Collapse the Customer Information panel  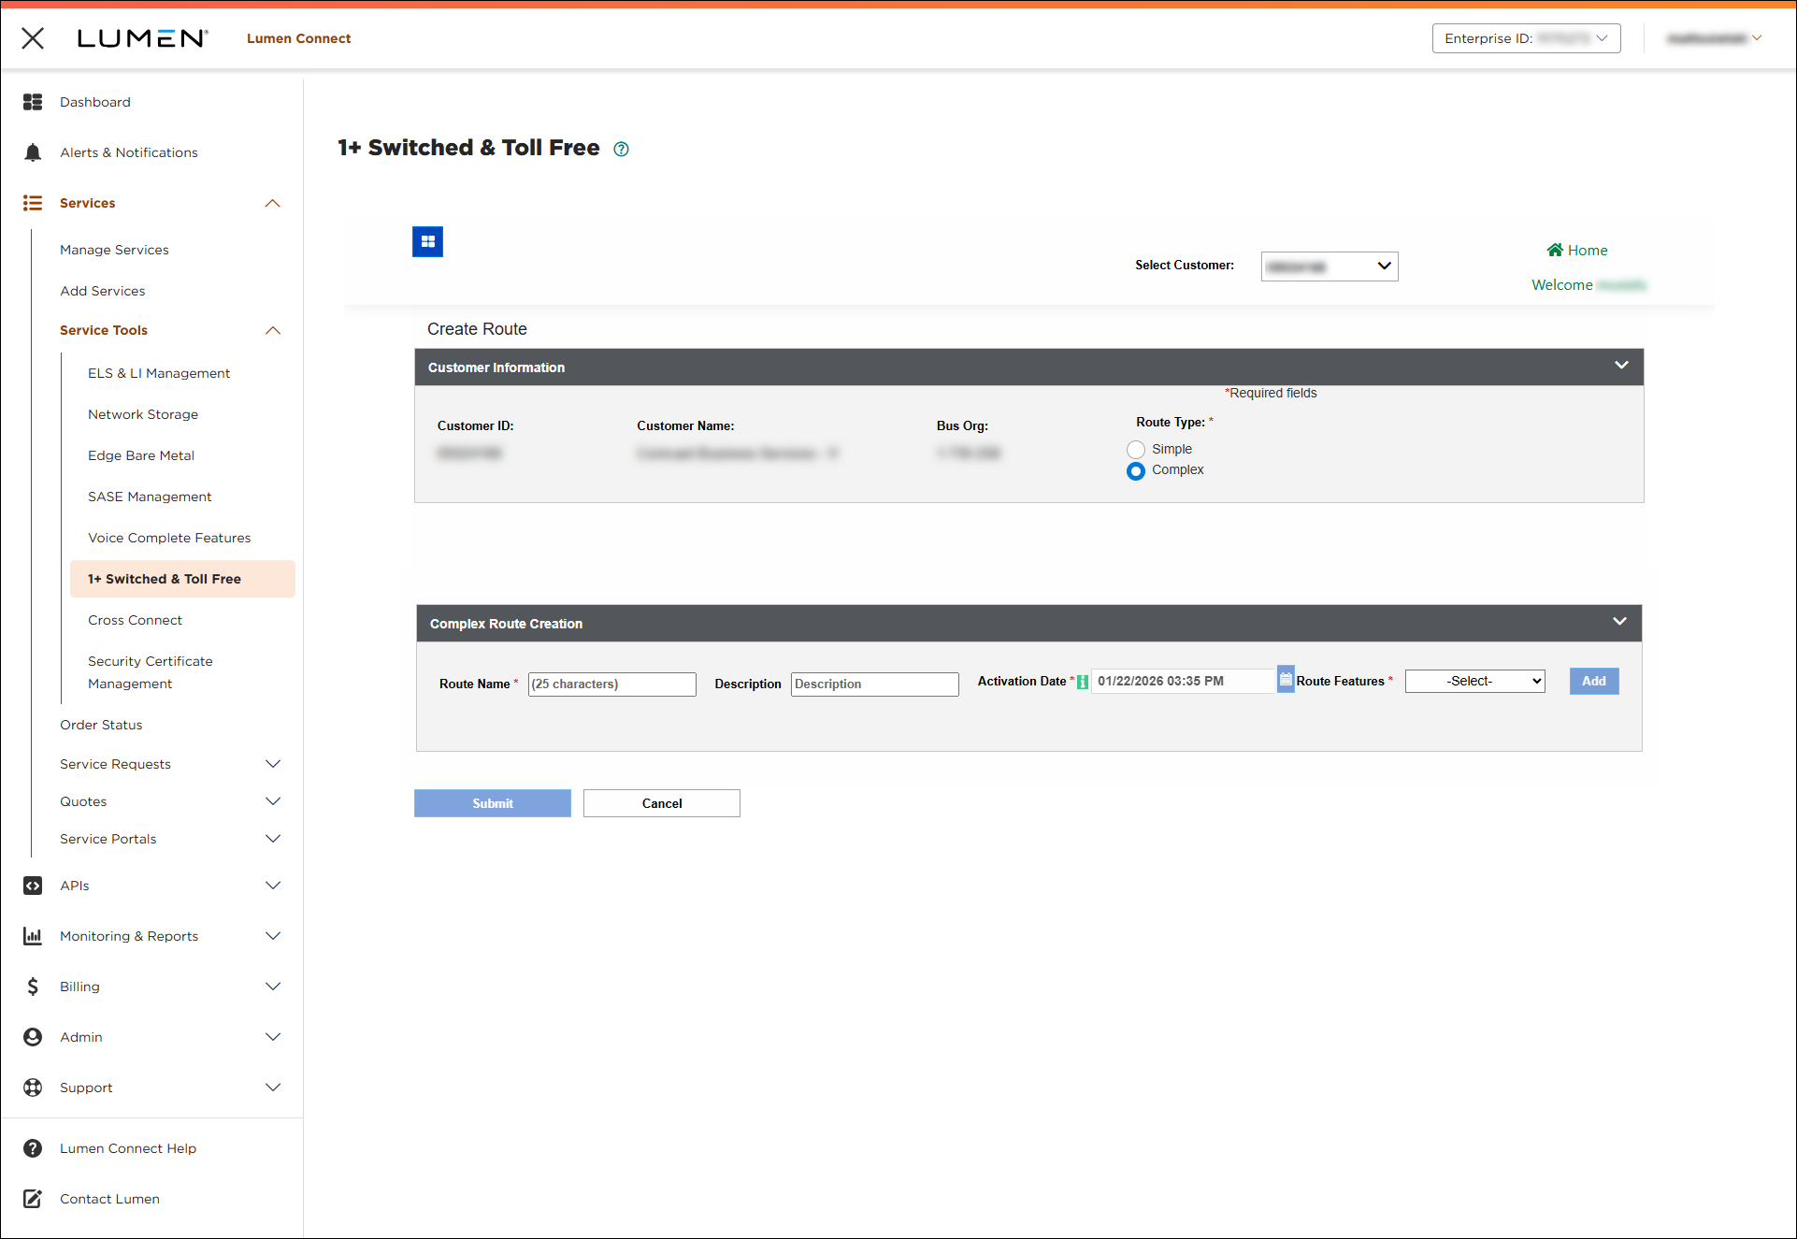click(1621, 365)
